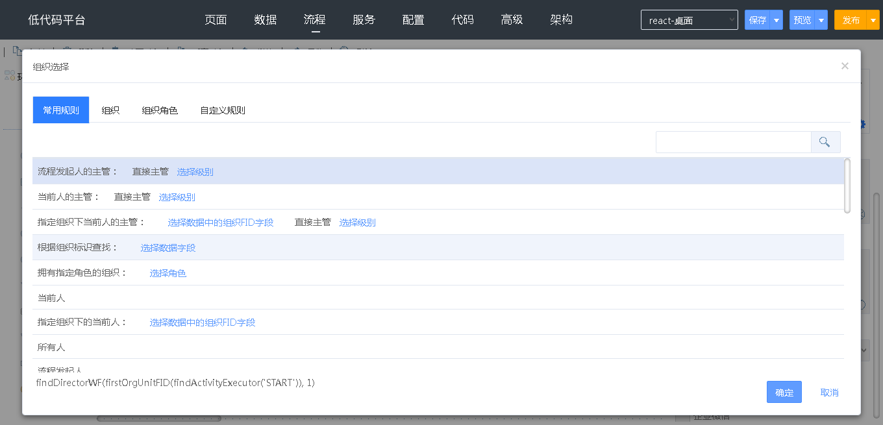This screenshot has width=883, height=425.
Task: Select the 拥有指定角色的组织 rule row
Action: tap(438, 273)
